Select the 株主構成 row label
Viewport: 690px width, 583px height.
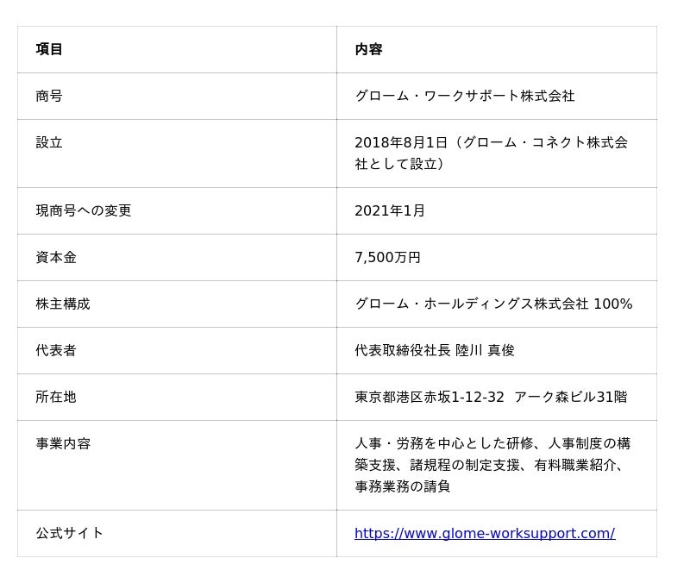point(62,304)
